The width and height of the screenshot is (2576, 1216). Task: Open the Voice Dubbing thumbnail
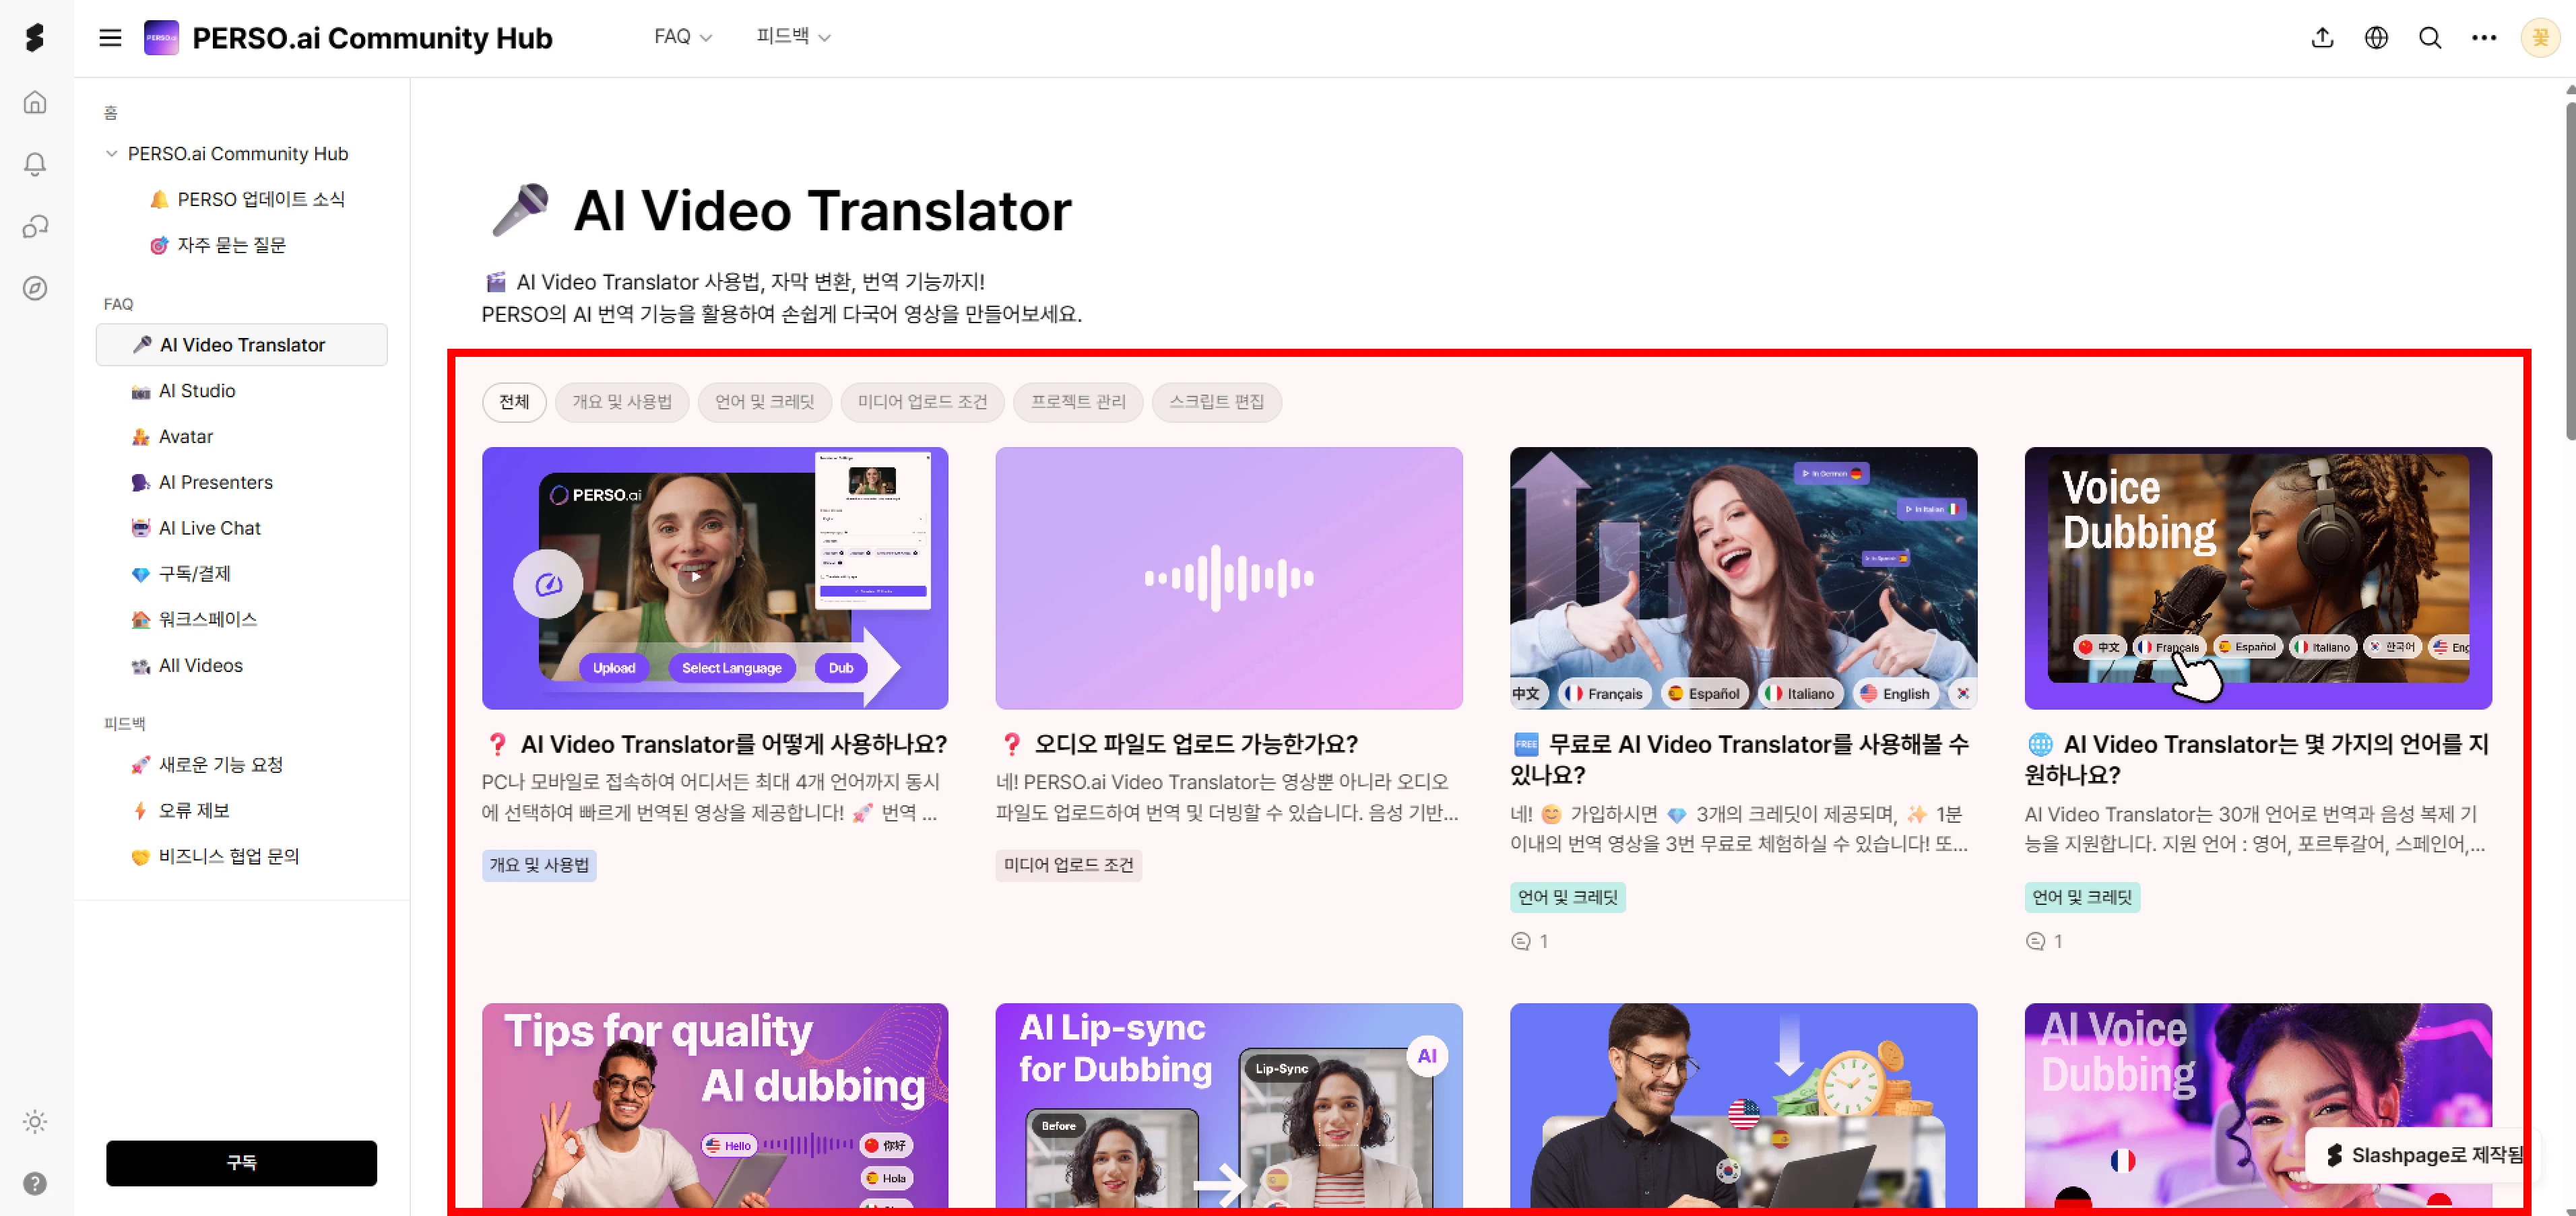click(2258, 578)
